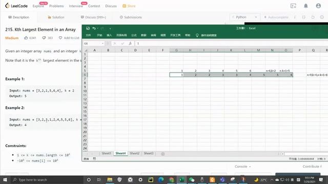This screenshot has height=184, width=328.
Task: Click the Excel Insert Function fx icon
Action: pos(130,43)
